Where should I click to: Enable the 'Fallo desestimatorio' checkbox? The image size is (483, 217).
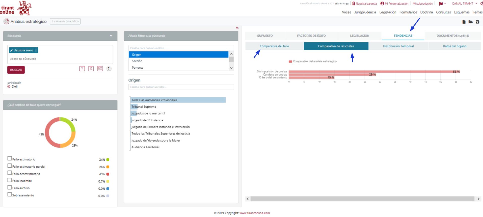pyautogui.click(x=10, y=173)
